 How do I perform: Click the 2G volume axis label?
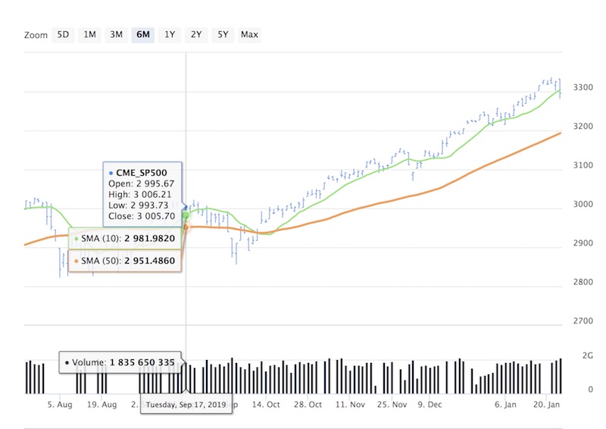coord(586,355)
